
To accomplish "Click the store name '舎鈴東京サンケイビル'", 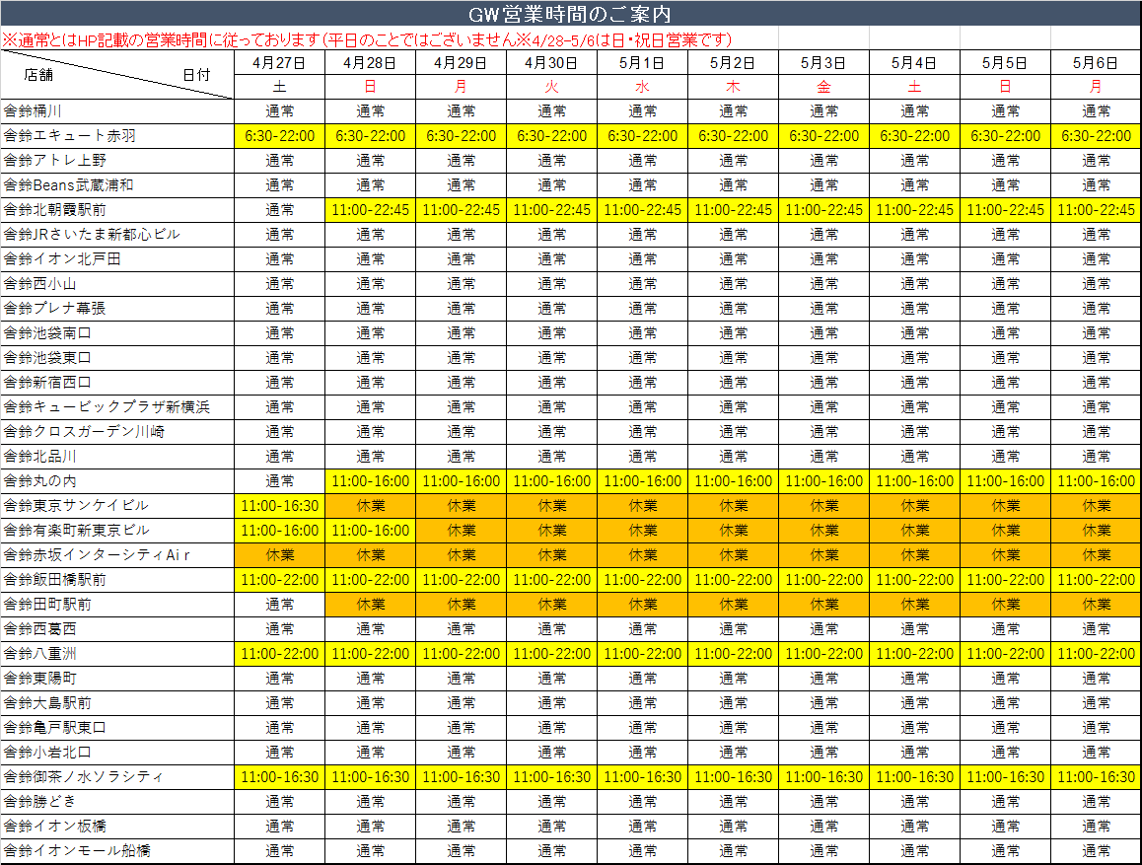I will [x=76, y=505].
